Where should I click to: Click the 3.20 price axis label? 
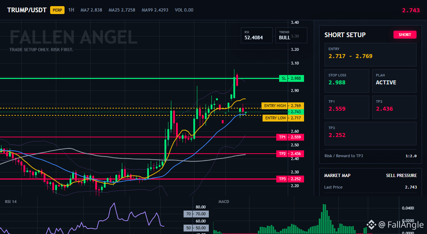tap(295, 50)
